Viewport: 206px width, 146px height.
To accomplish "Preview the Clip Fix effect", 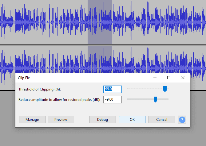I will click(61, 120).
